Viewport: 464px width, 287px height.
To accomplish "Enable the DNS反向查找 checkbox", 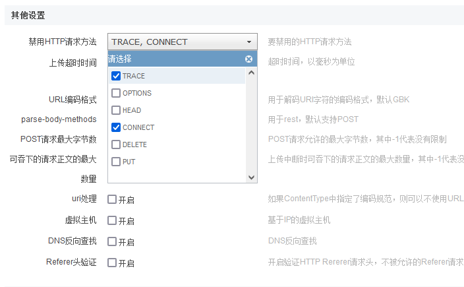I will [112, 241].
